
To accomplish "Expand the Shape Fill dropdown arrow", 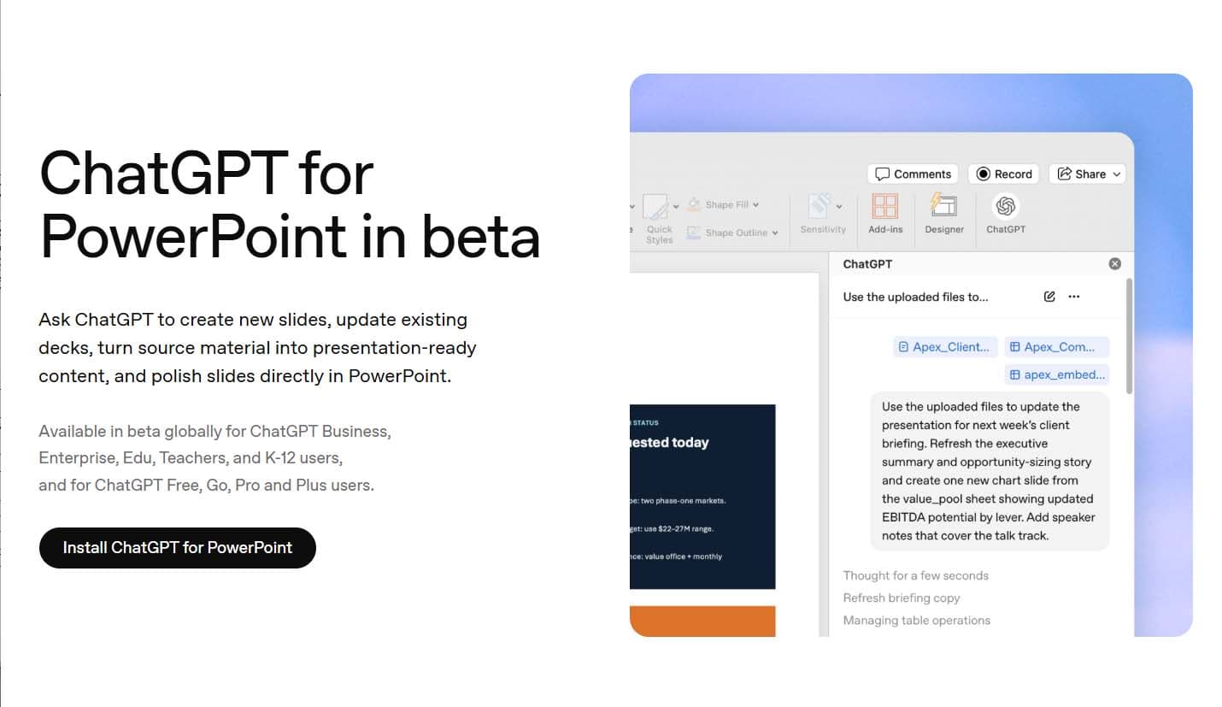I will 756,205.
